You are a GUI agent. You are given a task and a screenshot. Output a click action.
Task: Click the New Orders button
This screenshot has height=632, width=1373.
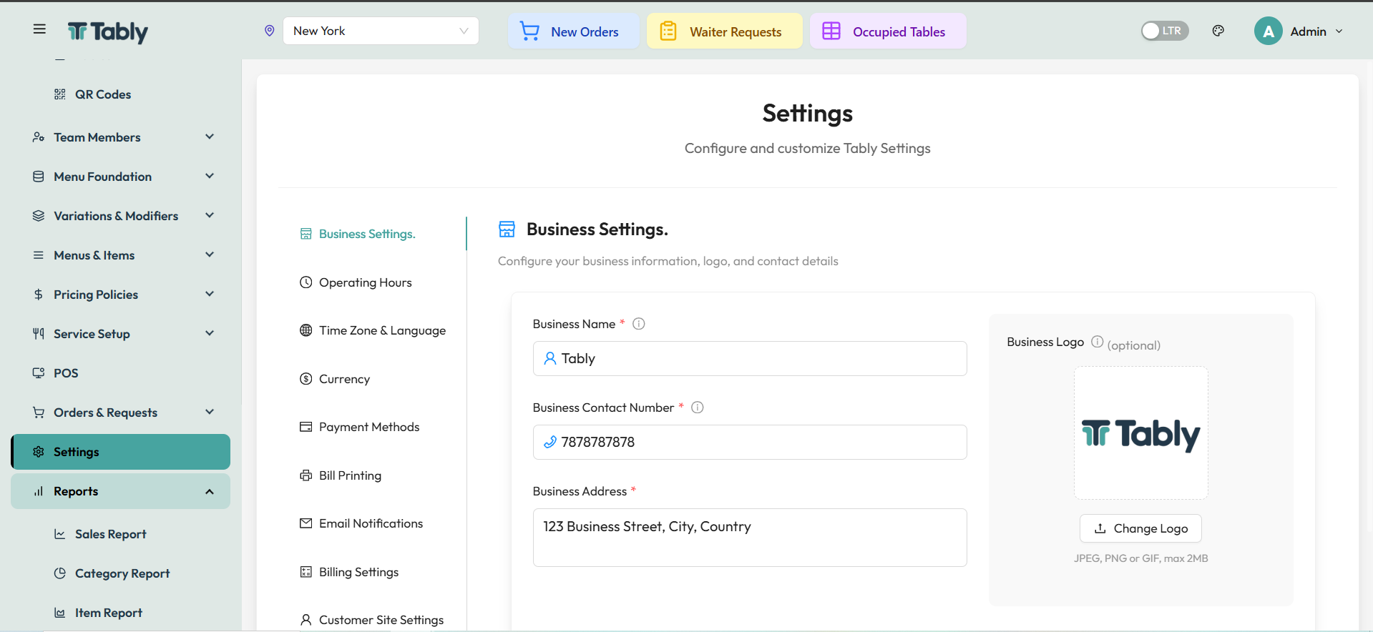(x=574, y=31)
